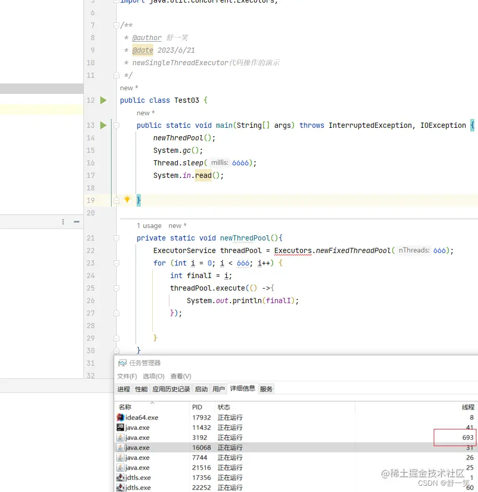This screenshot has height=492, width=478.
Task: Select the 详细信息 tab
Action: coord(242,389)
